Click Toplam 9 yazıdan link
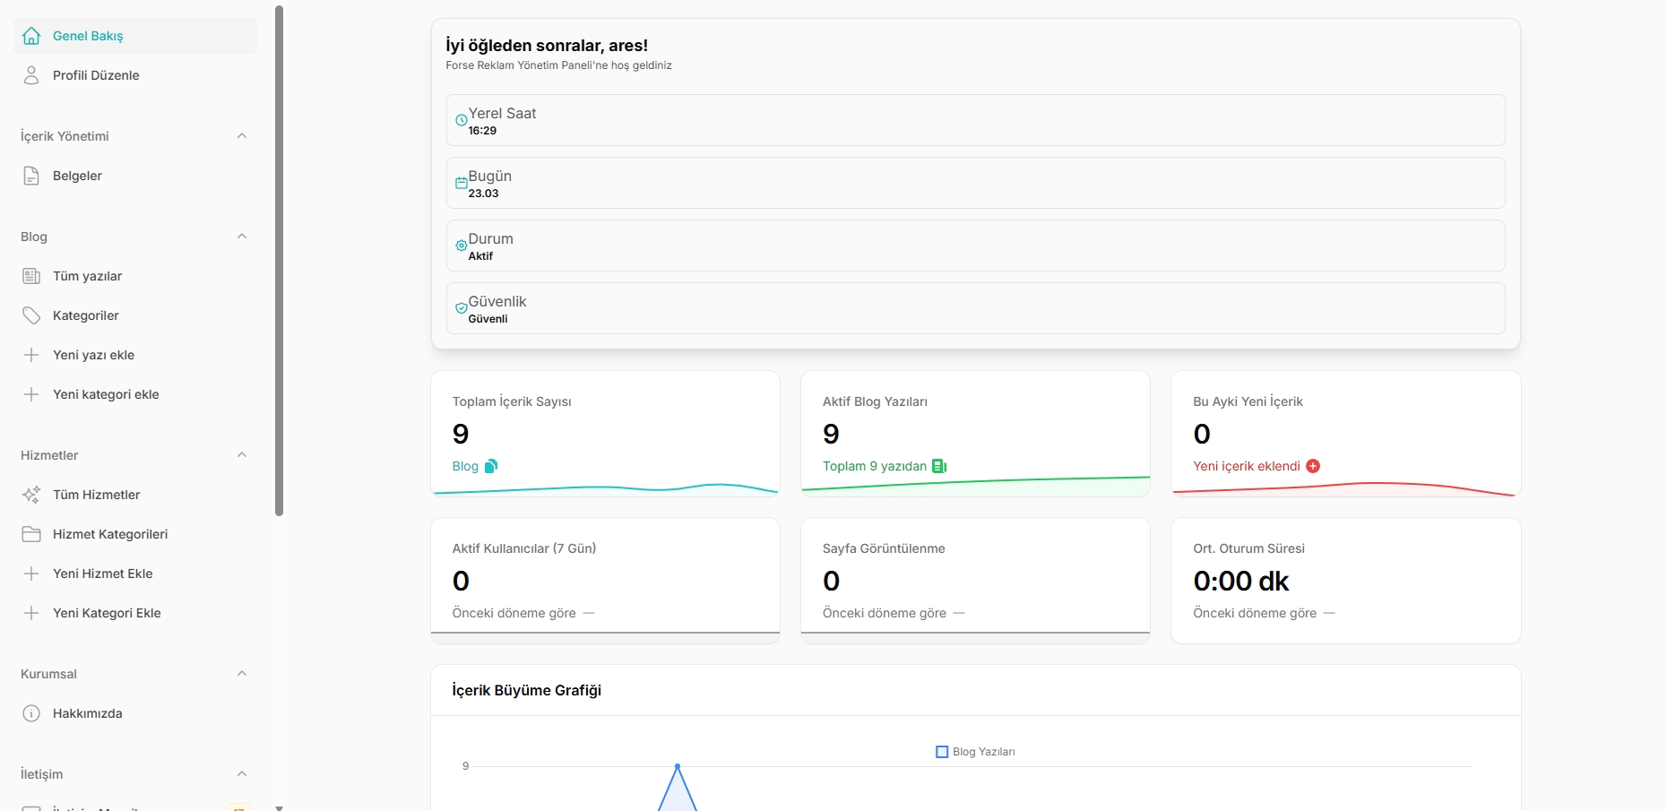The width and height of the screenshot is (1667, 811). pyautogui.click(x=874, y=466)
